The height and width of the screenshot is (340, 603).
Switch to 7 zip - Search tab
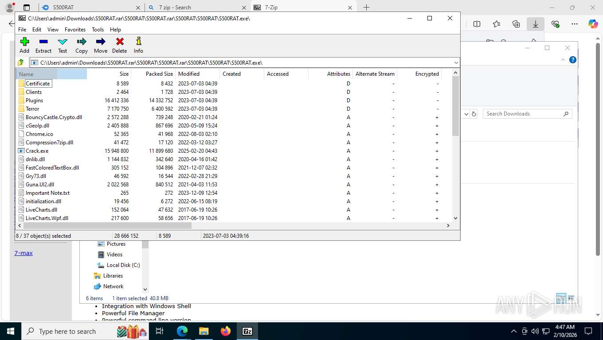pyautogui.click(x=197, y=8)
